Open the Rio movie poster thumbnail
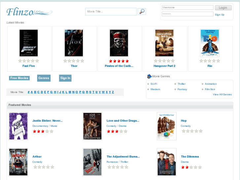Screen dimensions: 240x180 pos(210,43)
